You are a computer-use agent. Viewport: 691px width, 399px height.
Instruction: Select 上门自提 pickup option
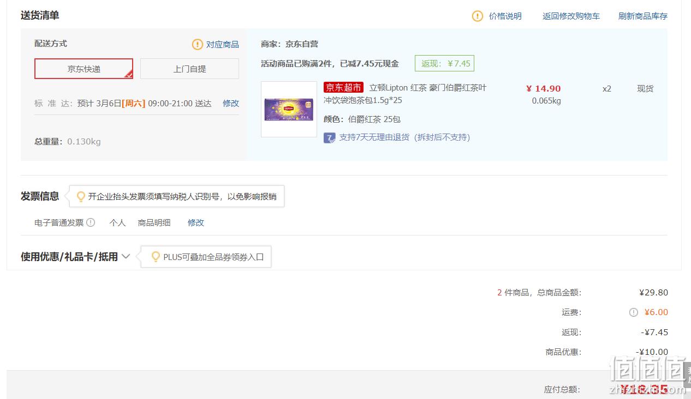pos(189,69)
